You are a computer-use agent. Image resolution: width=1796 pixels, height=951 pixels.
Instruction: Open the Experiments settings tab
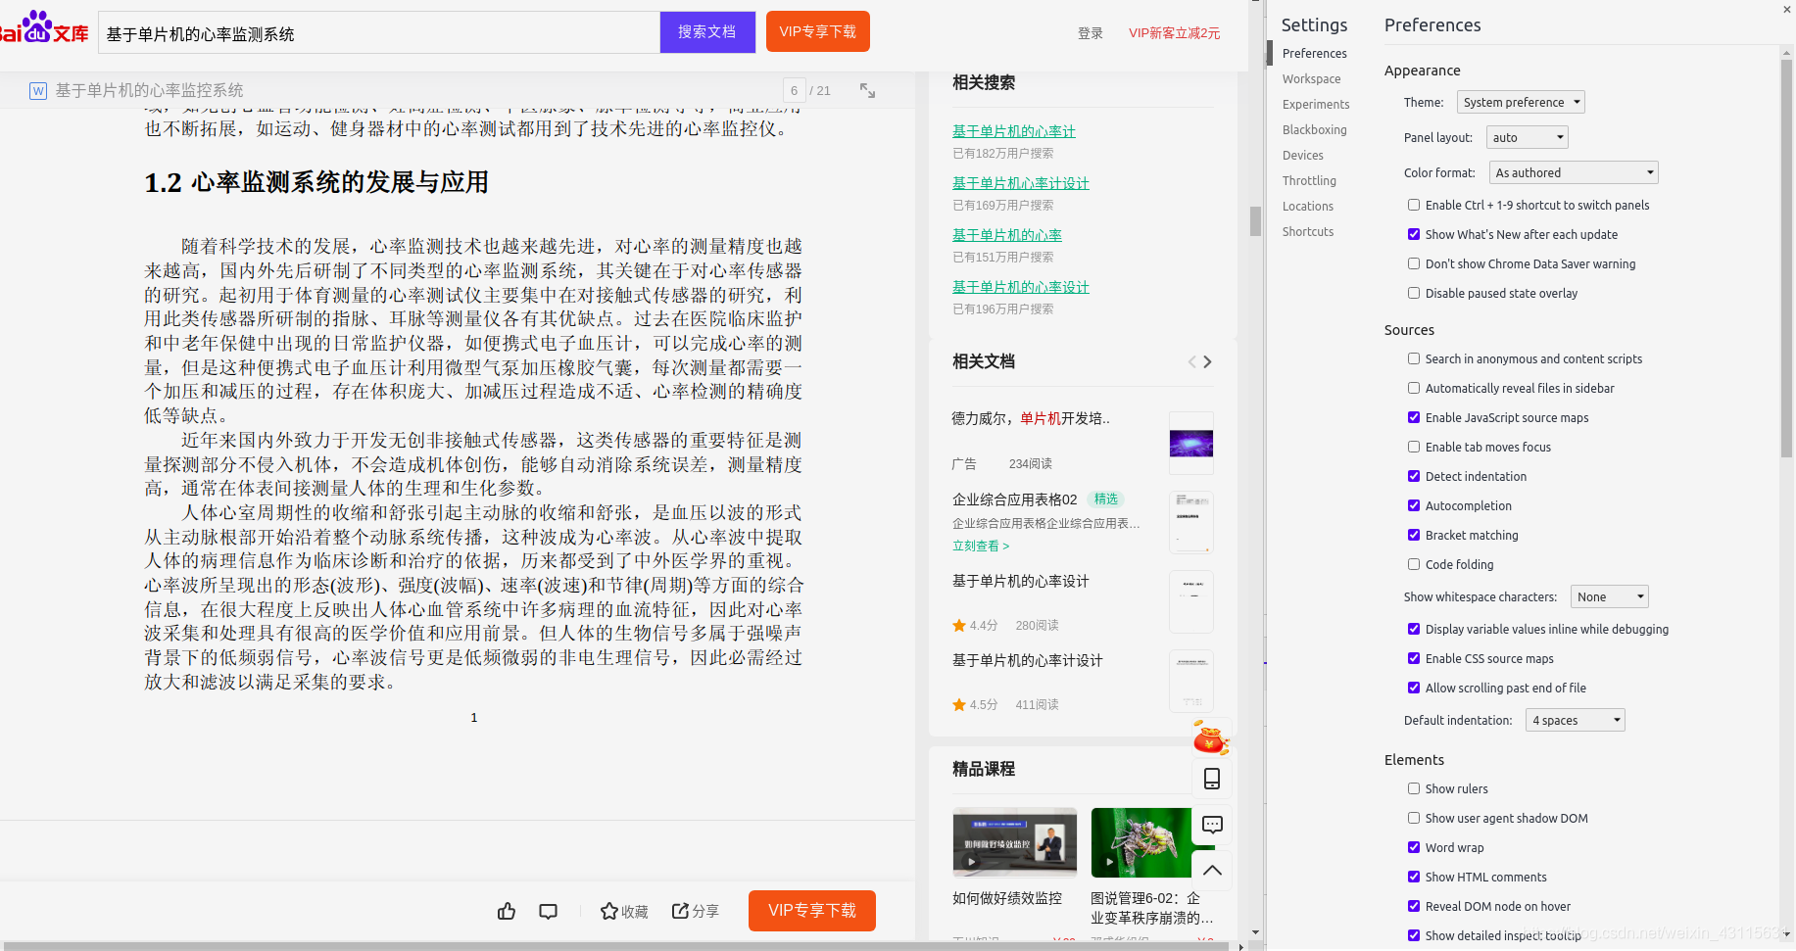point(1316,104)
